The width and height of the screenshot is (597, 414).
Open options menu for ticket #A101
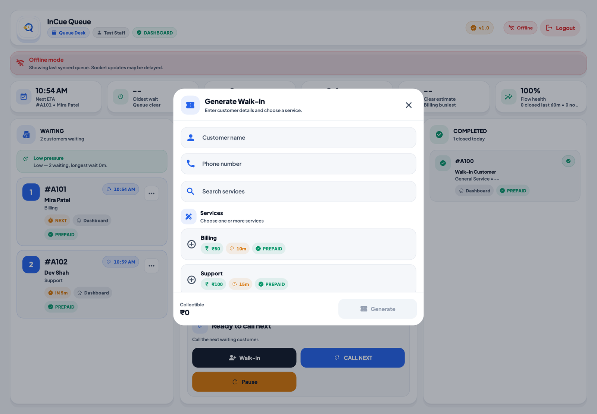(x=151, y=193)
